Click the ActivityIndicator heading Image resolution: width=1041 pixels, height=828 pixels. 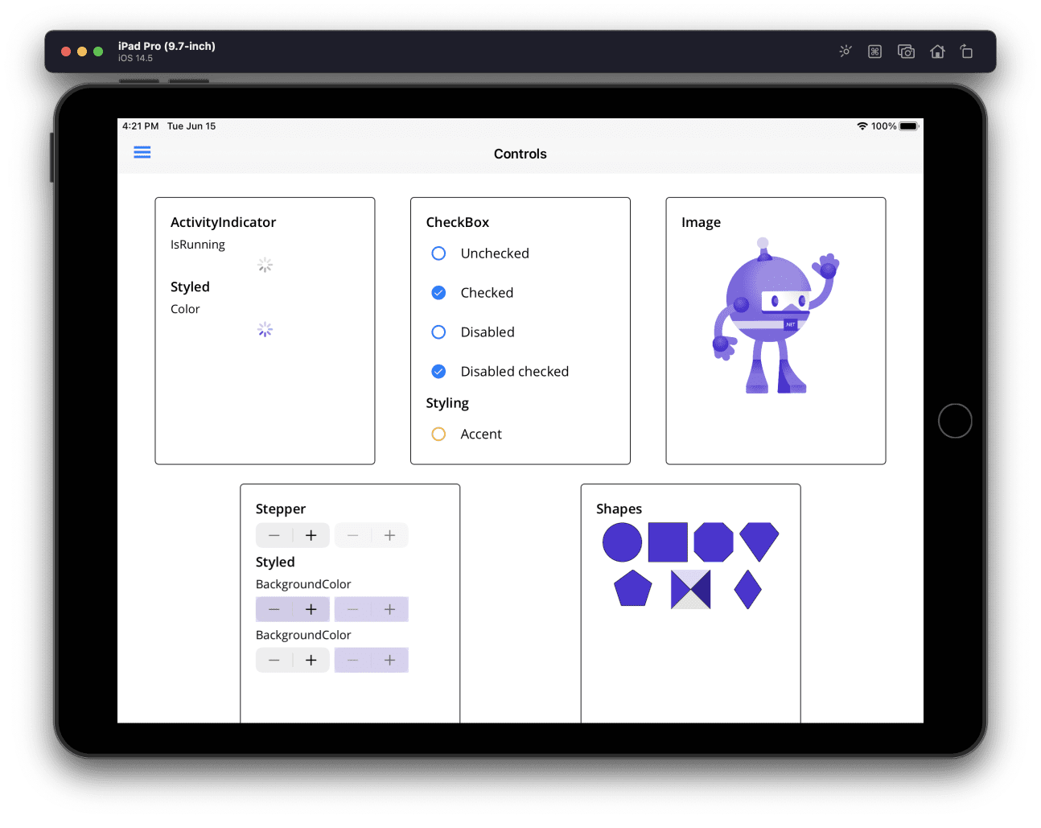[x=223, y=222]
